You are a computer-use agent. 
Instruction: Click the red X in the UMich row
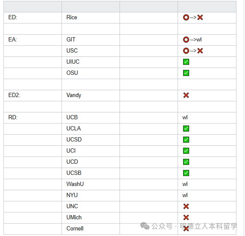[x=186, y=217]
